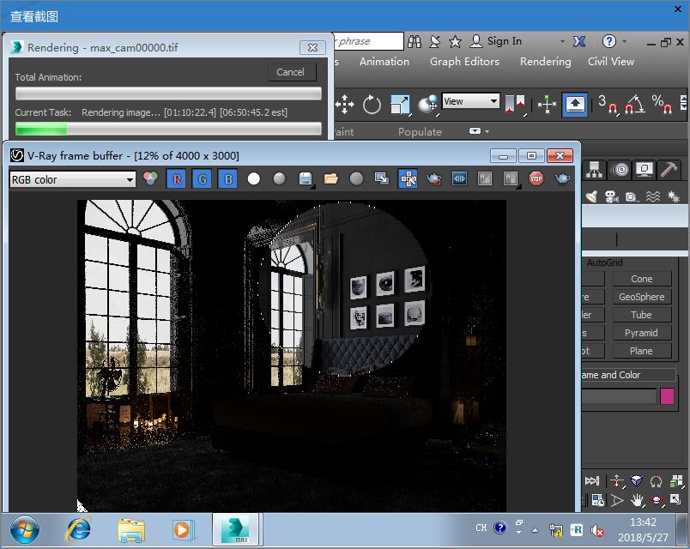Click the Select and Rotate tool
The width and height of the screenshot is (690, 549).
click(372, 105)
